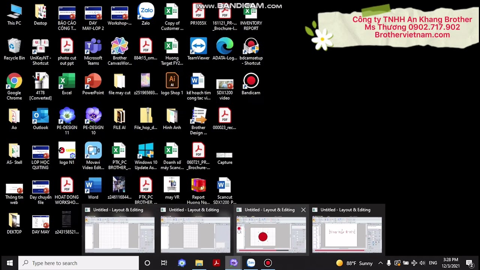Open the PE-DESIGN 11 desktop shortcut
The height and width of the screenshot is (270, 480).
pyautogui.click(x=67, y=121)
